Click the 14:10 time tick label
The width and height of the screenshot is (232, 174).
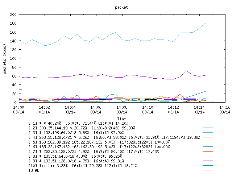(148, 109)
